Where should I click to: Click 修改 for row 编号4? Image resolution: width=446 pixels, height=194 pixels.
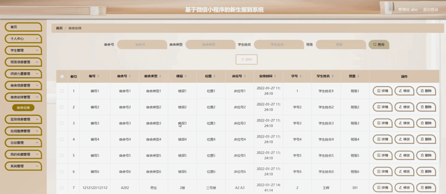(x=404, y=139)
